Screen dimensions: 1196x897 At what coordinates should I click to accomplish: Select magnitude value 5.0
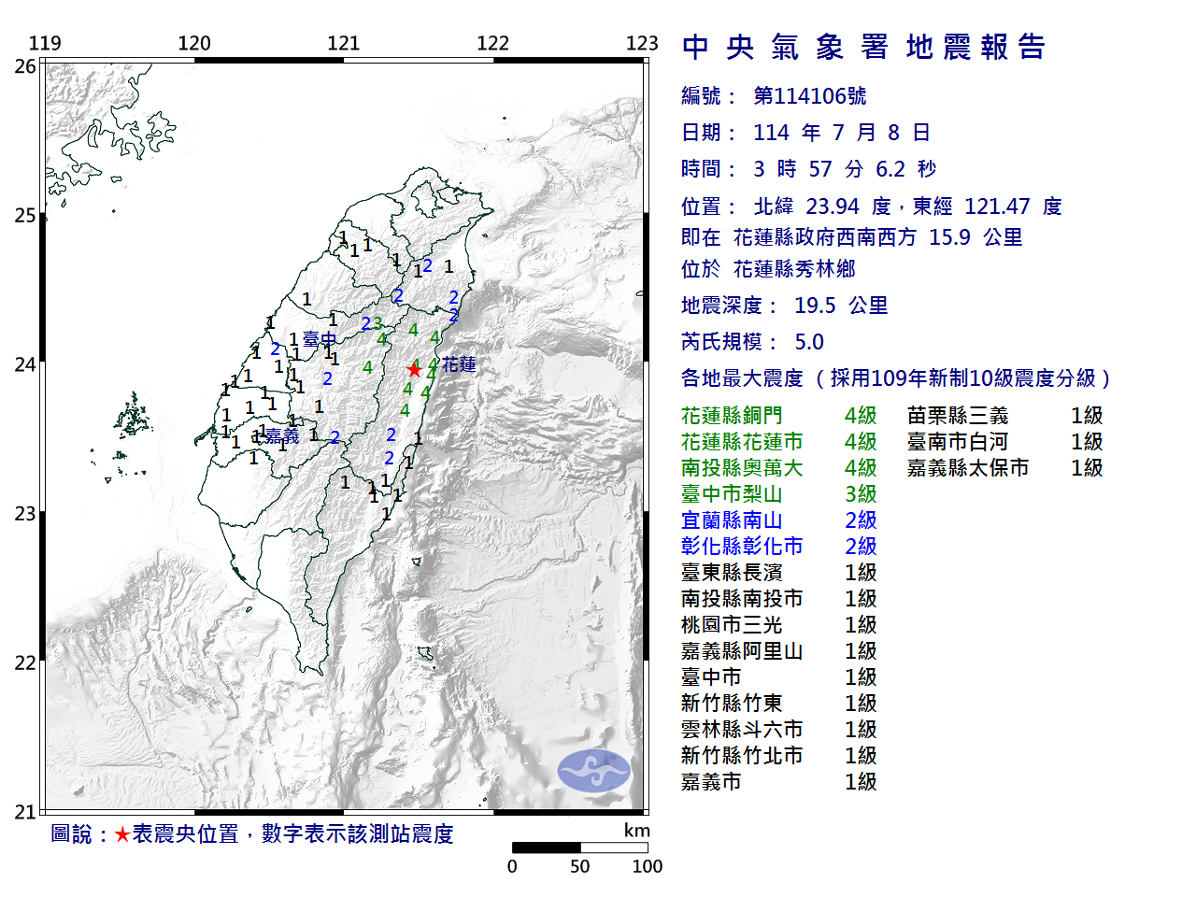(x=809, y=342)
